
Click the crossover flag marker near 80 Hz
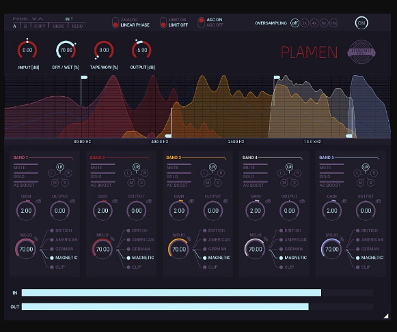pyautogui.click(x=84, y=78)
